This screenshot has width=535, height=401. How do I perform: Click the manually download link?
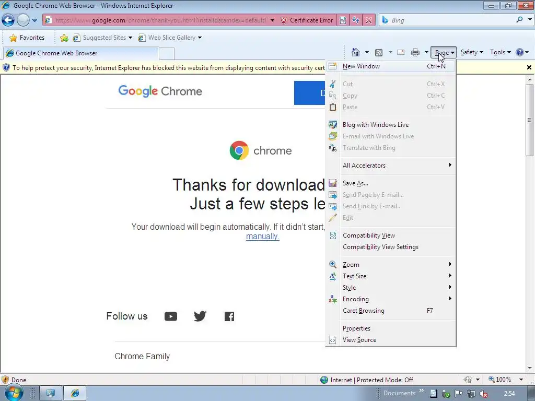point(262,237)
